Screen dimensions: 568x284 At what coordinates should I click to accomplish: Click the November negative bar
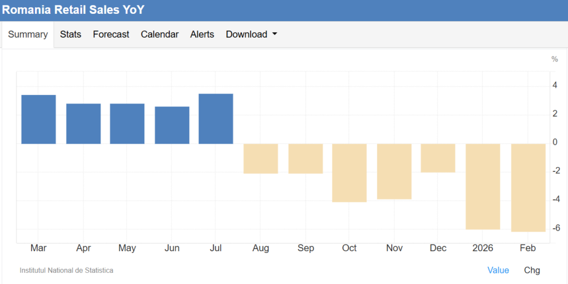(394, 171)
